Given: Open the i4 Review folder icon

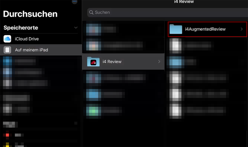Looking at the screenshot, I should pos(93,62).
